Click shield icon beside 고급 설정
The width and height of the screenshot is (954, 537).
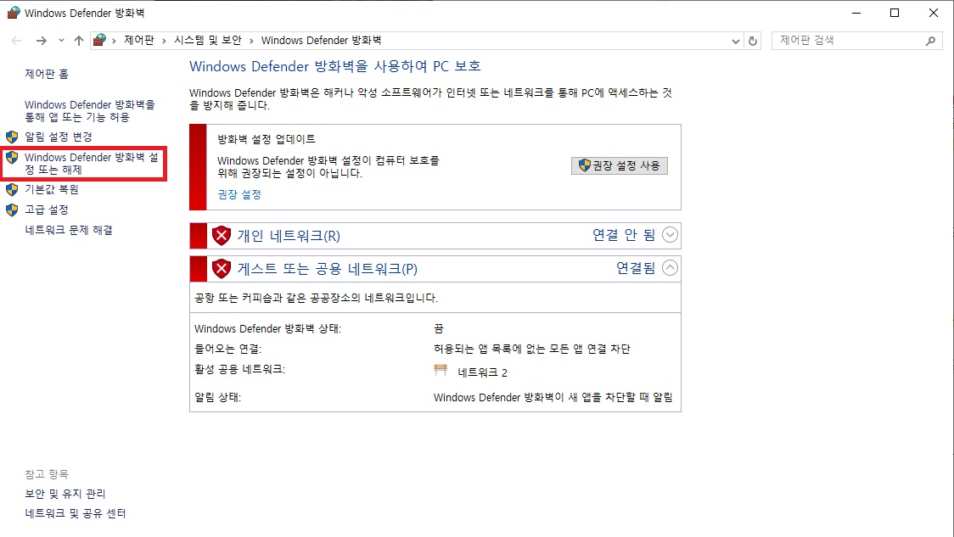(x=12, y=210)
